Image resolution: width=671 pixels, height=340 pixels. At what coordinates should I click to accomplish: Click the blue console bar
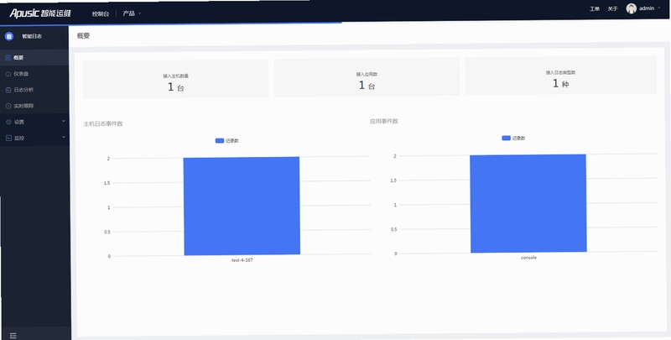(x=528, y=203)
